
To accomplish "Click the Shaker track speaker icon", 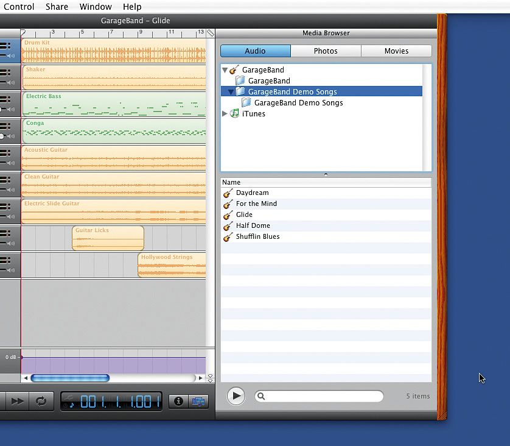I will point(11,83).
